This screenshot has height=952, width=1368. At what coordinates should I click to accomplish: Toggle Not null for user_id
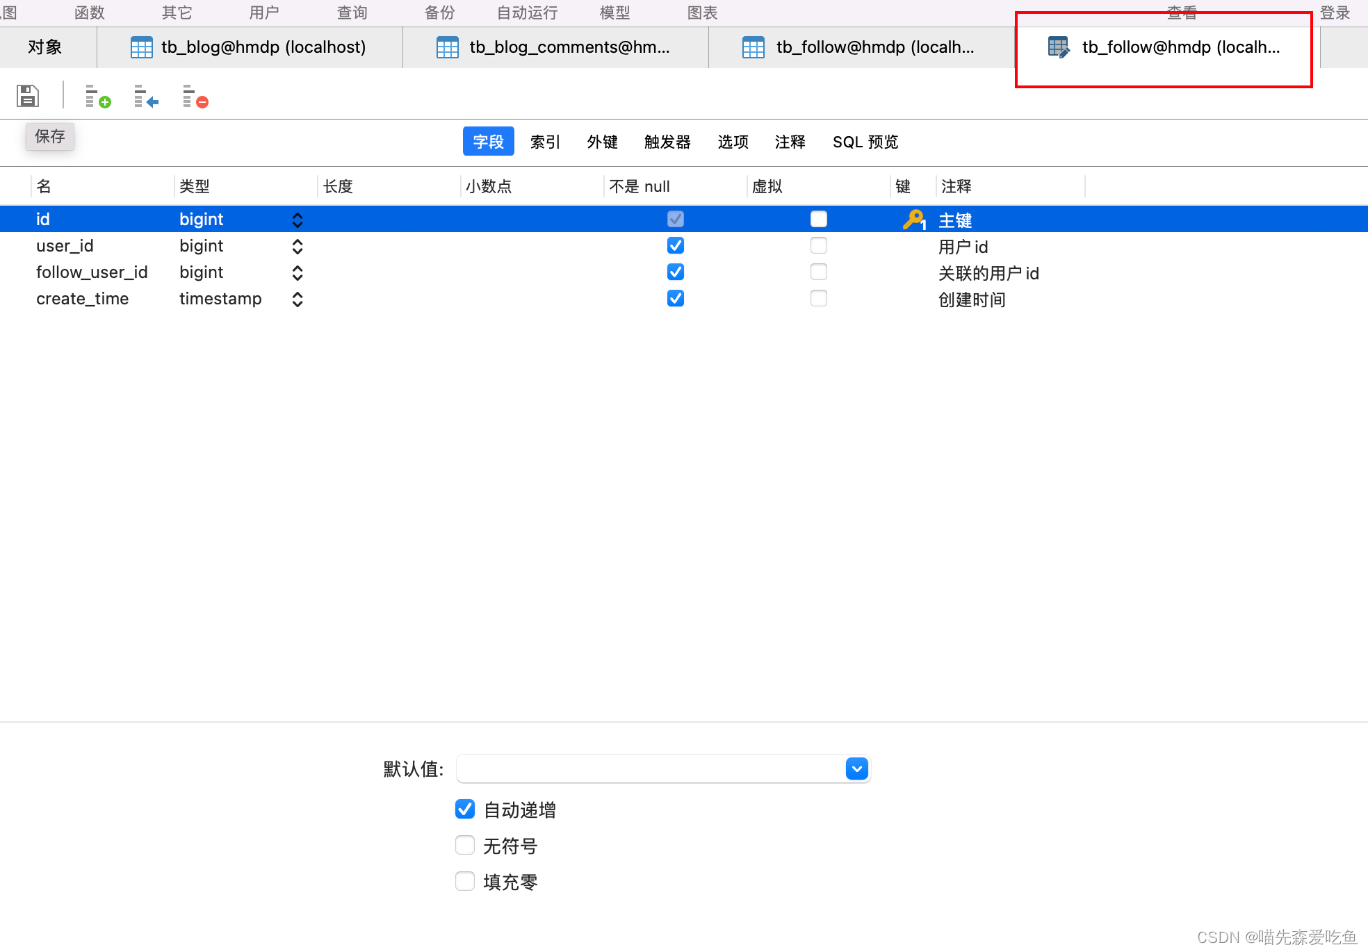click(676, 246)
